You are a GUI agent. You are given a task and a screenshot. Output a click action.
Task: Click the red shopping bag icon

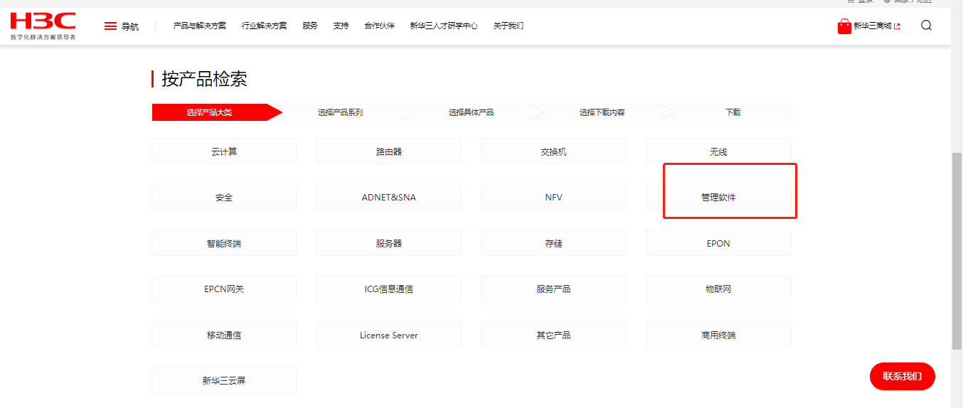point(844,26)
